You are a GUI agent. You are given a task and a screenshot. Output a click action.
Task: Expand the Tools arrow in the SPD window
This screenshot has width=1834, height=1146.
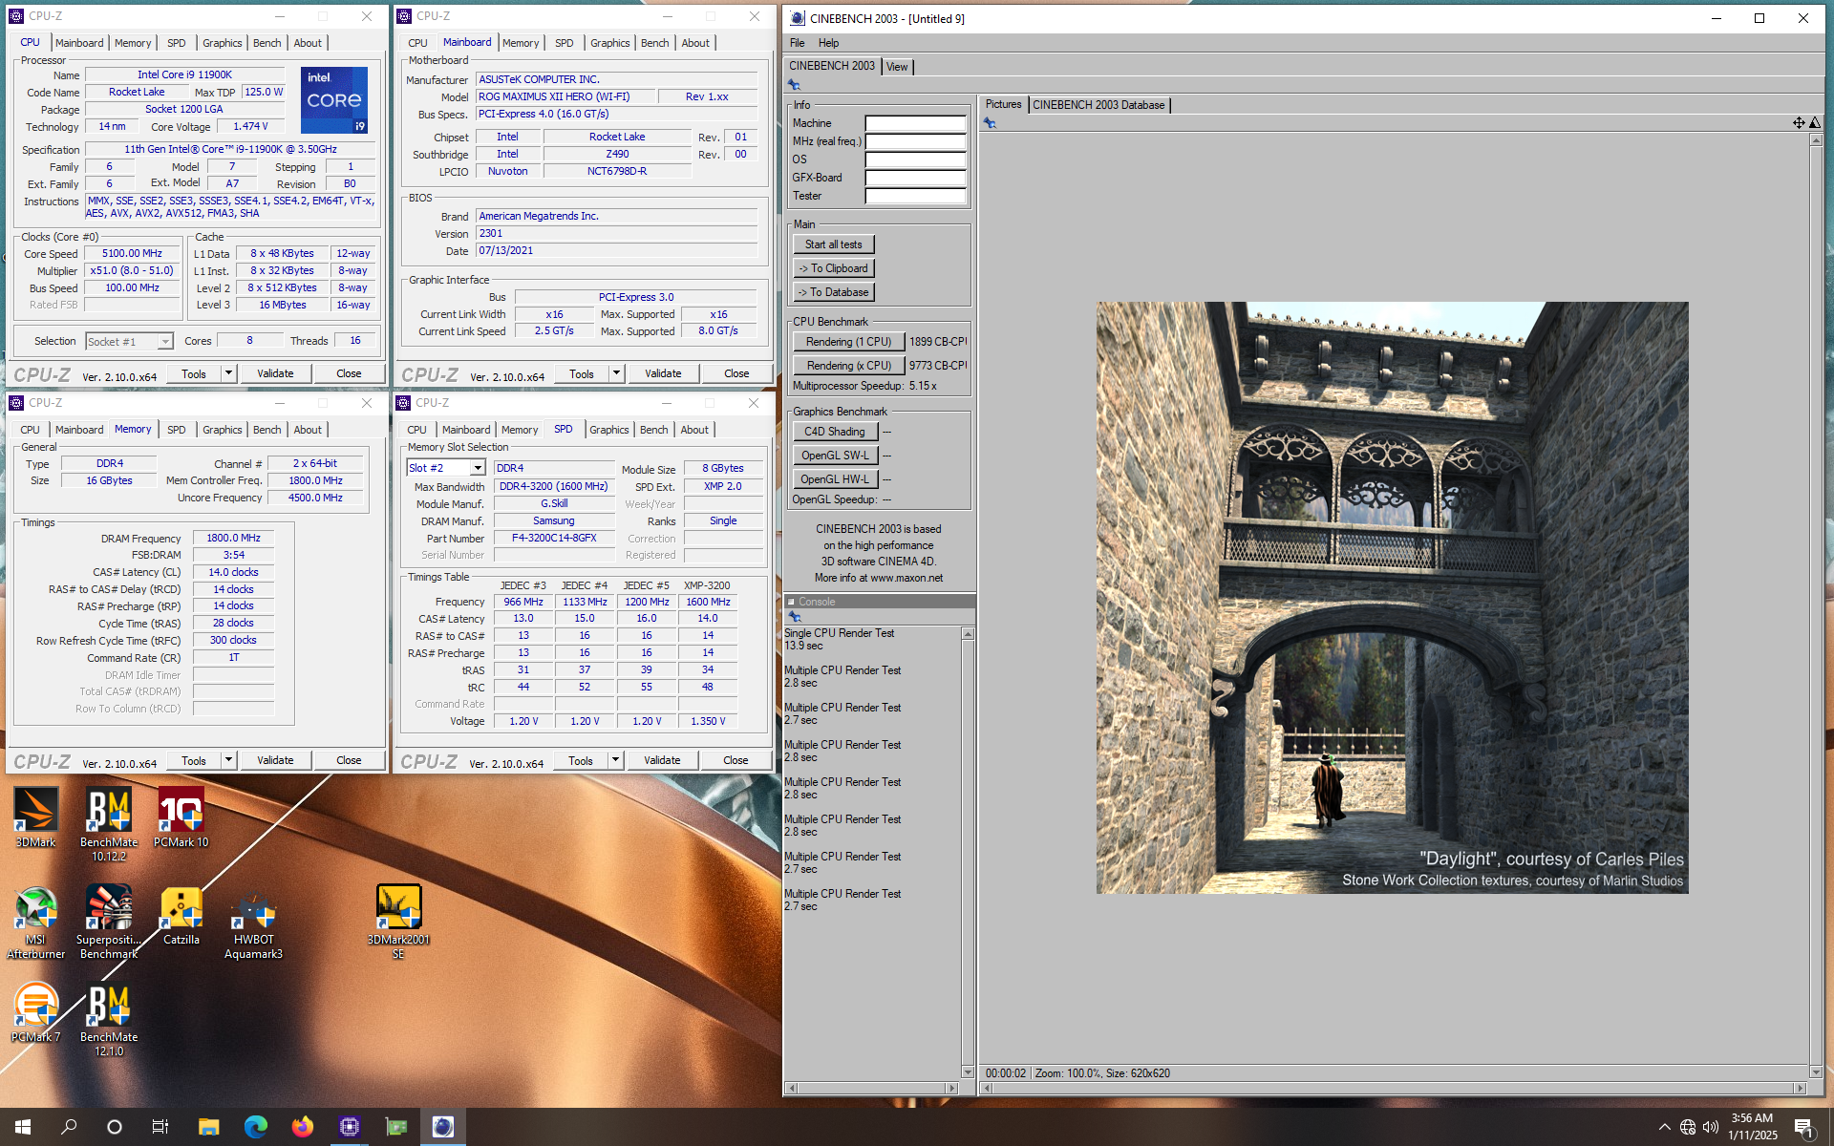point(615,760)
